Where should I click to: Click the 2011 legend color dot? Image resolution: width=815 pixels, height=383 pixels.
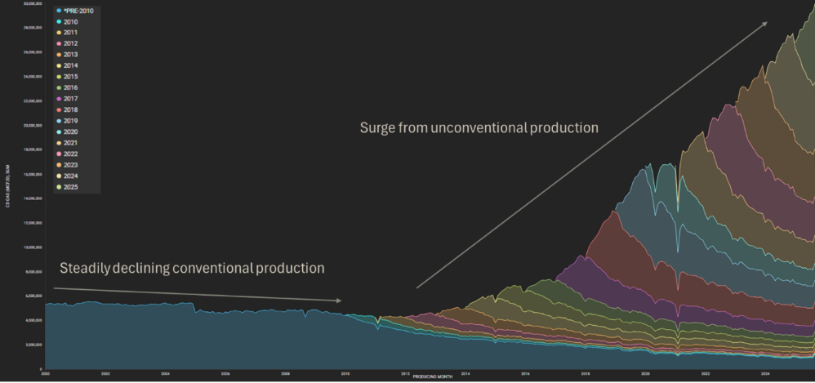pyautogui.click(x=58, y=33)
